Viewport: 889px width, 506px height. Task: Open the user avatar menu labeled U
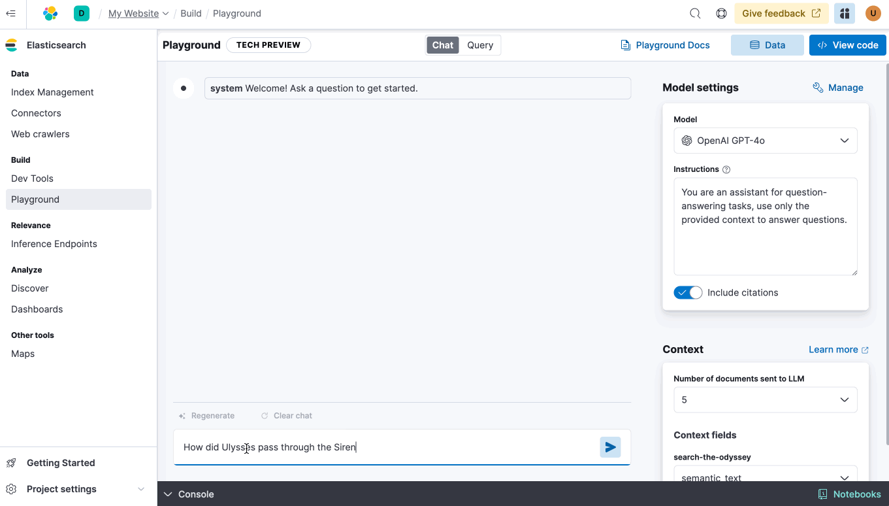[x=873, y=13]
